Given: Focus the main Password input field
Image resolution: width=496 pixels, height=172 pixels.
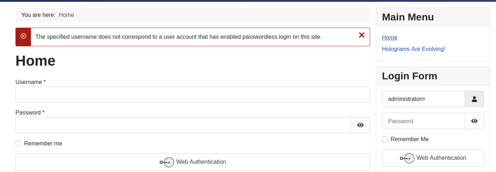Looking at the screenshot, I should 183,125.
